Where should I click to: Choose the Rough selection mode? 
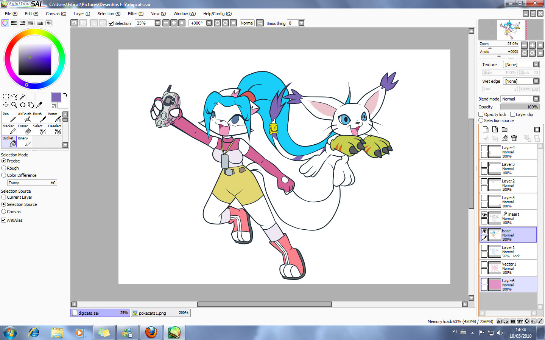[4, 168]
